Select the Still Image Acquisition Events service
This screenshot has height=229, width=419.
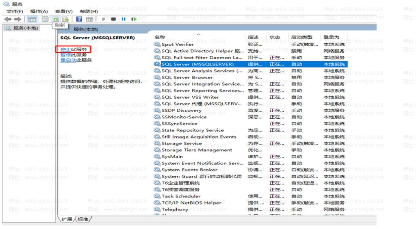[x=250, y=137]
